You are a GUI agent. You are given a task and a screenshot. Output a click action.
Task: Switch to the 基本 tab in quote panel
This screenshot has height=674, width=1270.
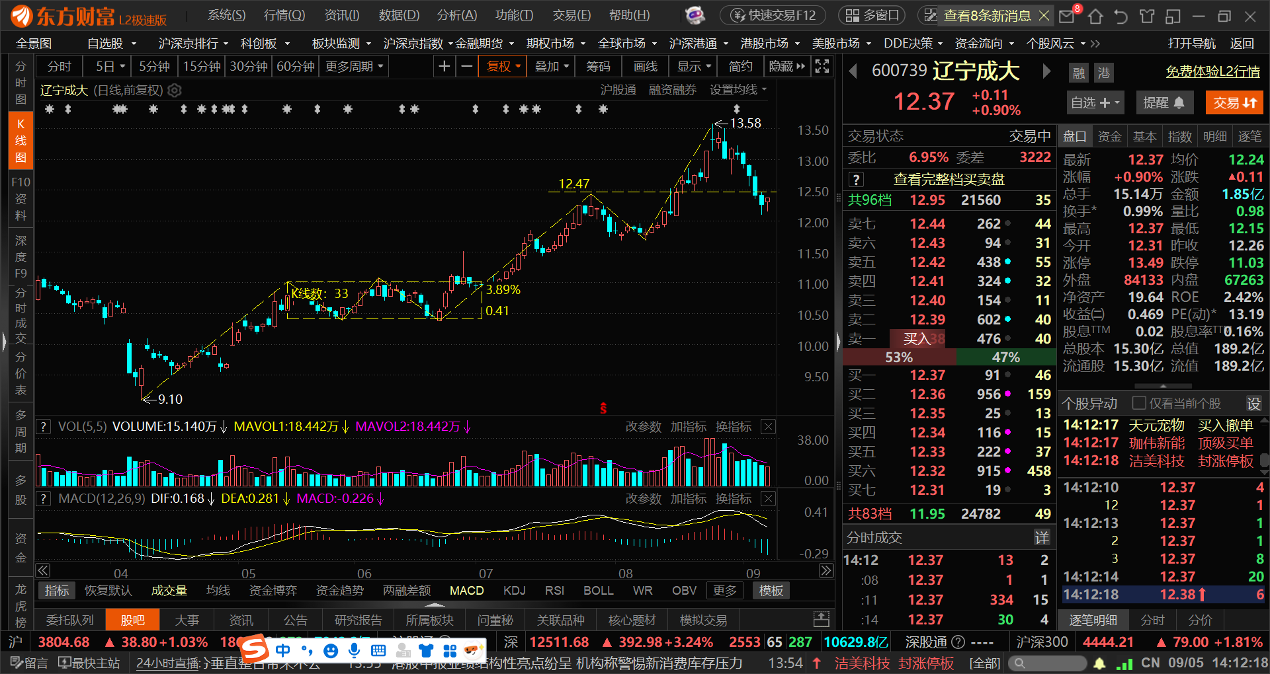click(1144, 137)
